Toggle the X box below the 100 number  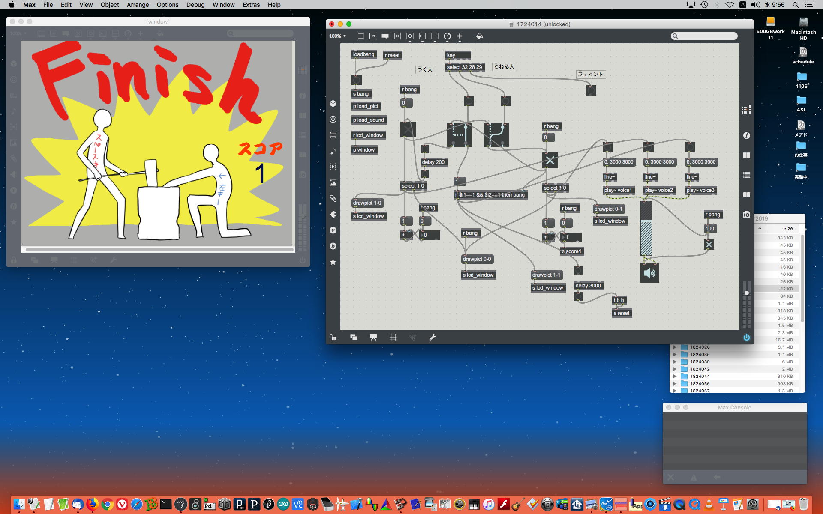tap(709, 245)
